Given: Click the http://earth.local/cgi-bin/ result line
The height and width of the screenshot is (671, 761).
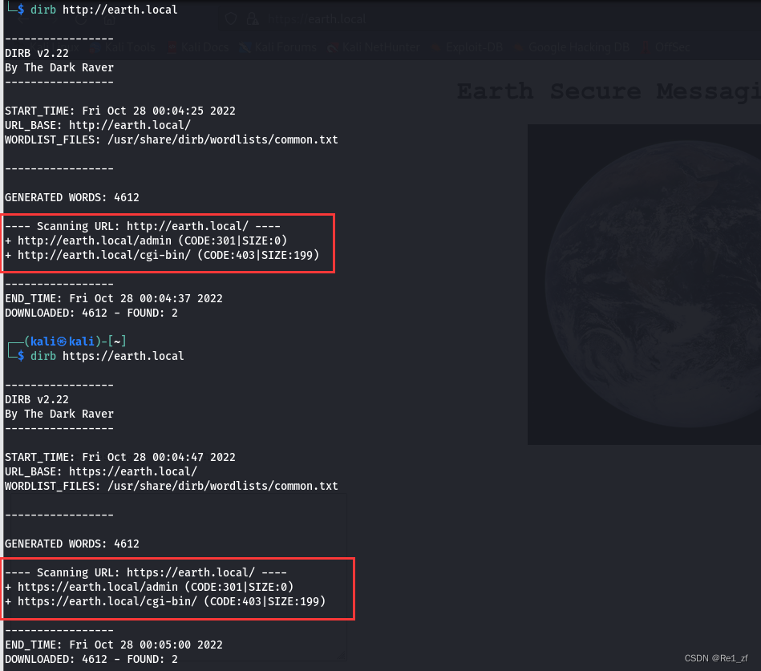Looking at the screenshot, I should (162, 255).
